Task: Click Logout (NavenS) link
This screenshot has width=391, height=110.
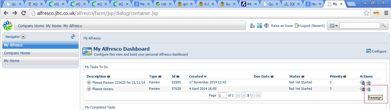Action: (313, 26)
